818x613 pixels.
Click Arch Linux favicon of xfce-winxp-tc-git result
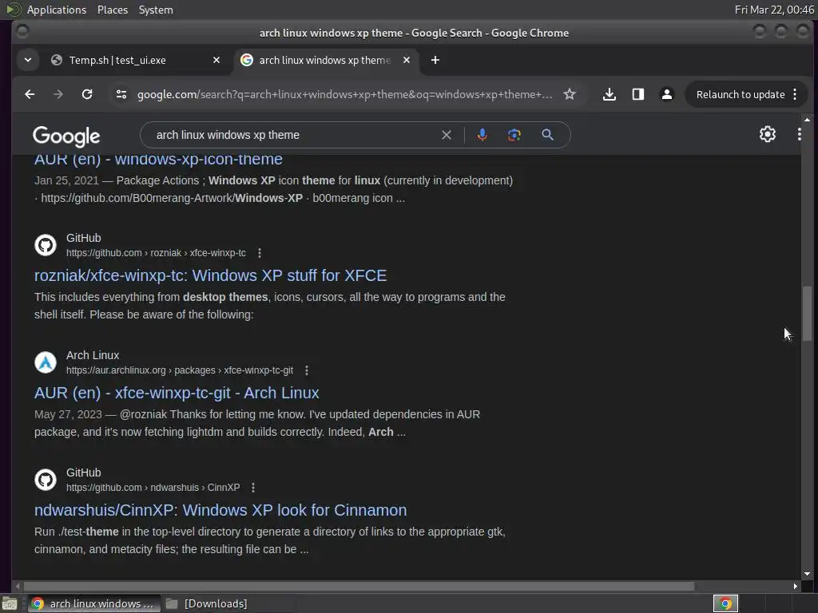[x=46, y=362]
